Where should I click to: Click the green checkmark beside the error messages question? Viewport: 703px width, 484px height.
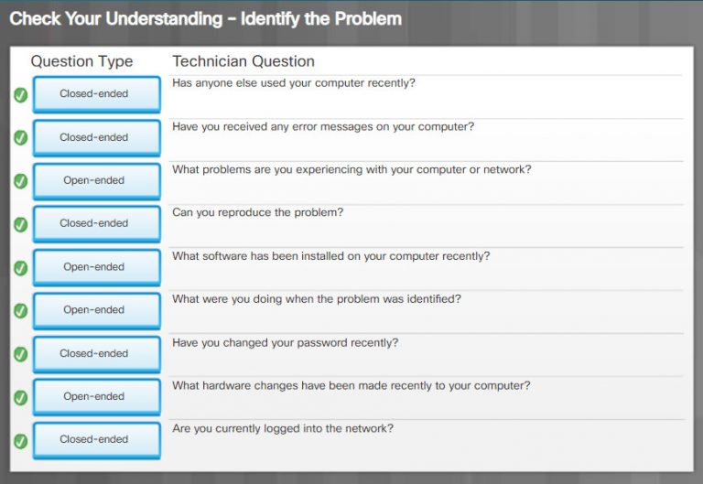(21, 137)
